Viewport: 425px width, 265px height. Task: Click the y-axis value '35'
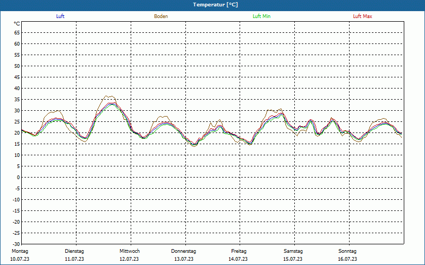[x=17, y=99]
